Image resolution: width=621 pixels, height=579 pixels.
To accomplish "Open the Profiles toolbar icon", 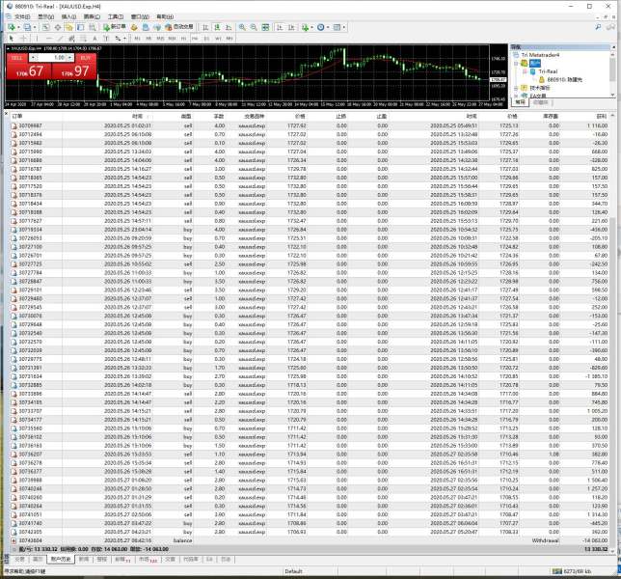I will pyautogui.click(x=27, y=27).
